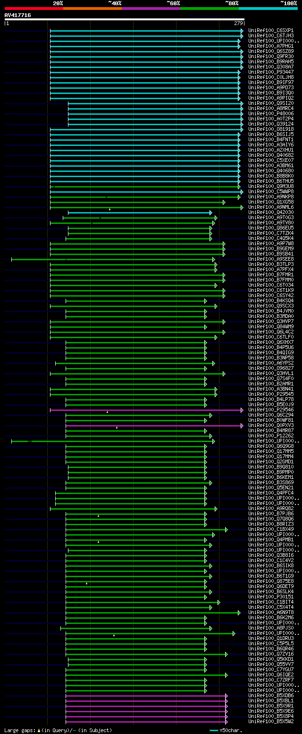Image resolution: width=302 pixels, height=734 pixels.
Task: Select the UniRef100_Q7ZV16 label
Action: tap(271, 654)
